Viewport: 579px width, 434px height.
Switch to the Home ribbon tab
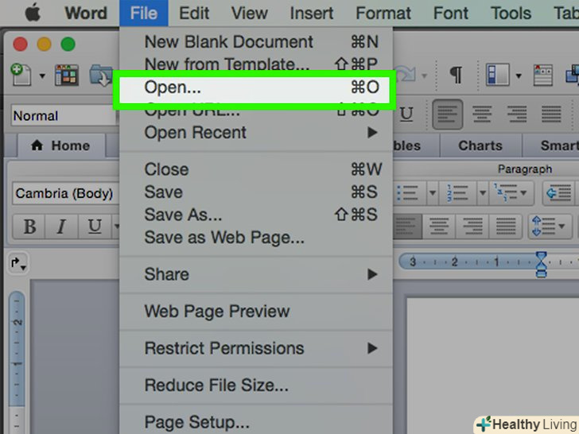tap(61, 145)
